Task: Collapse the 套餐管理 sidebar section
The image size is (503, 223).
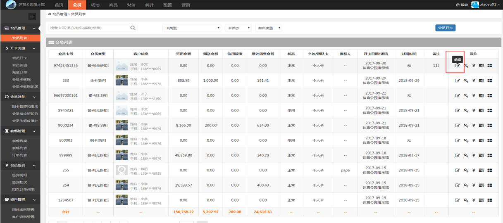Action: click(x=20, y=131)
